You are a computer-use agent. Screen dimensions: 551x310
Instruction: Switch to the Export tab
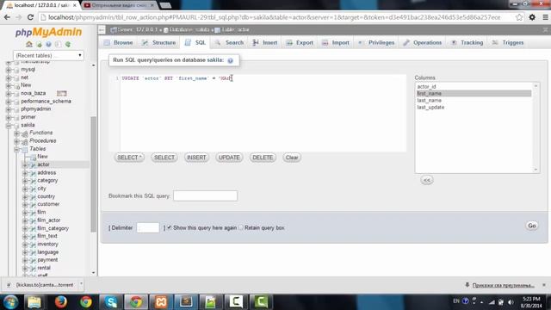[300, 42]
